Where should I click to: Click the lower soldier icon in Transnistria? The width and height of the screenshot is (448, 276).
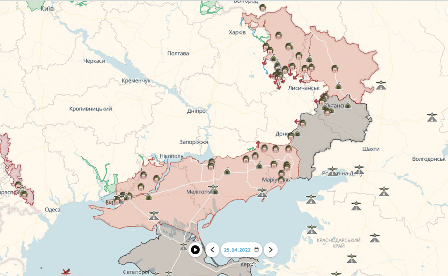(x=24, y=195)
